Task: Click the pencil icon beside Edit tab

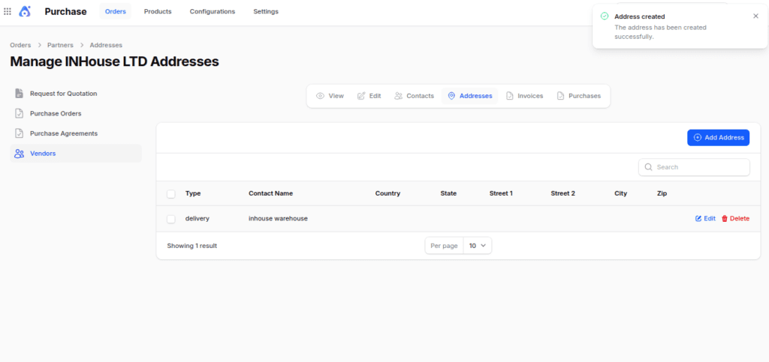Action: (361, 96)
